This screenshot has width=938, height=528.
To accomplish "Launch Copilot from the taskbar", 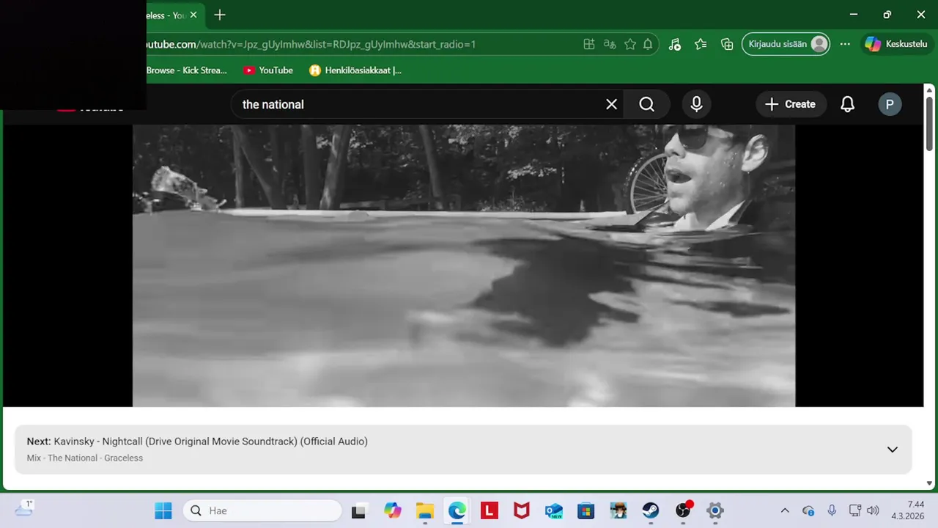I will click(393, 510).
